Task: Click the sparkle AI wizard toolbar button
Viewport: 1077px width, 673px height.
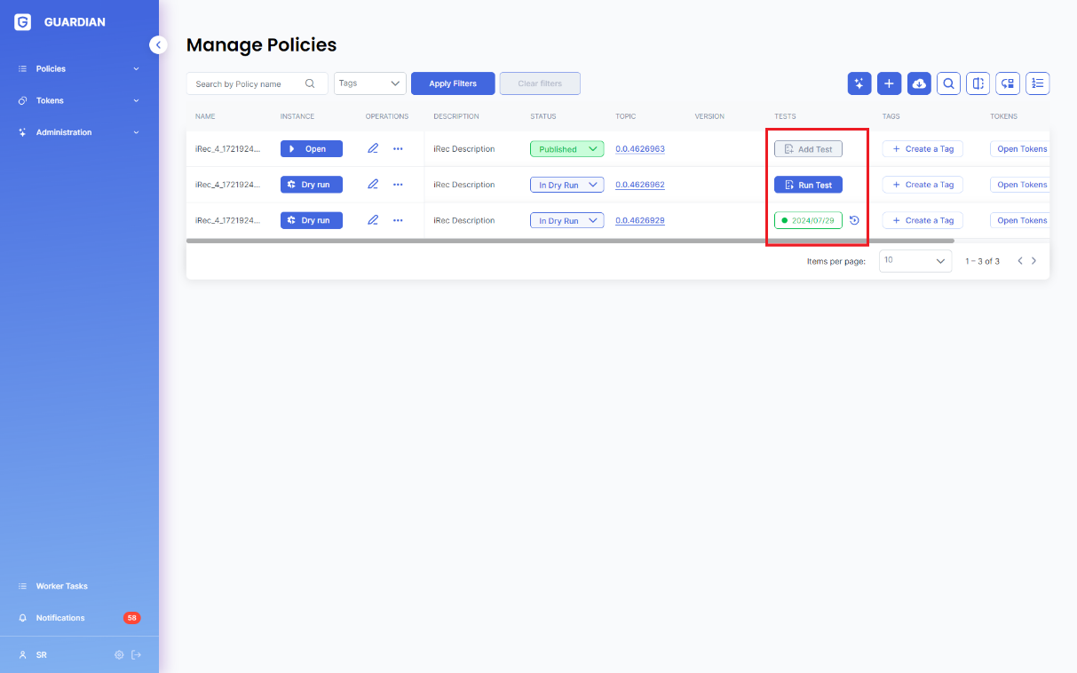Action: (x=859, y=83)
